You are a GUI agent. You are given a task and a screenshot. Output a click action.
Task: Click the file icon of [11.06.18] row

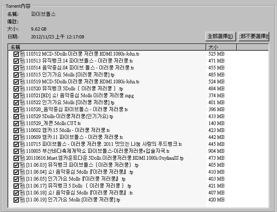22,193
